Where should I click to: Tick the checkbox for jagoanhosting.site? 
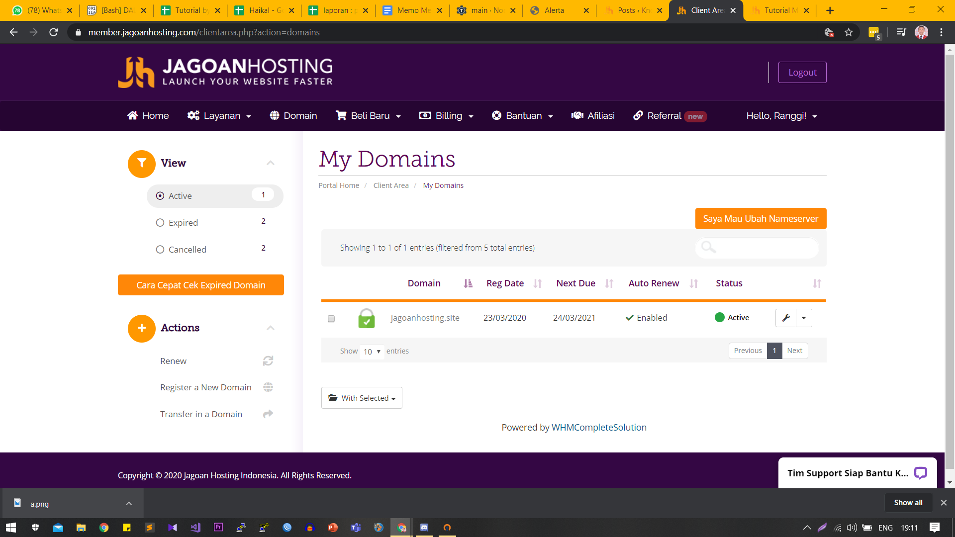point(331,319)
